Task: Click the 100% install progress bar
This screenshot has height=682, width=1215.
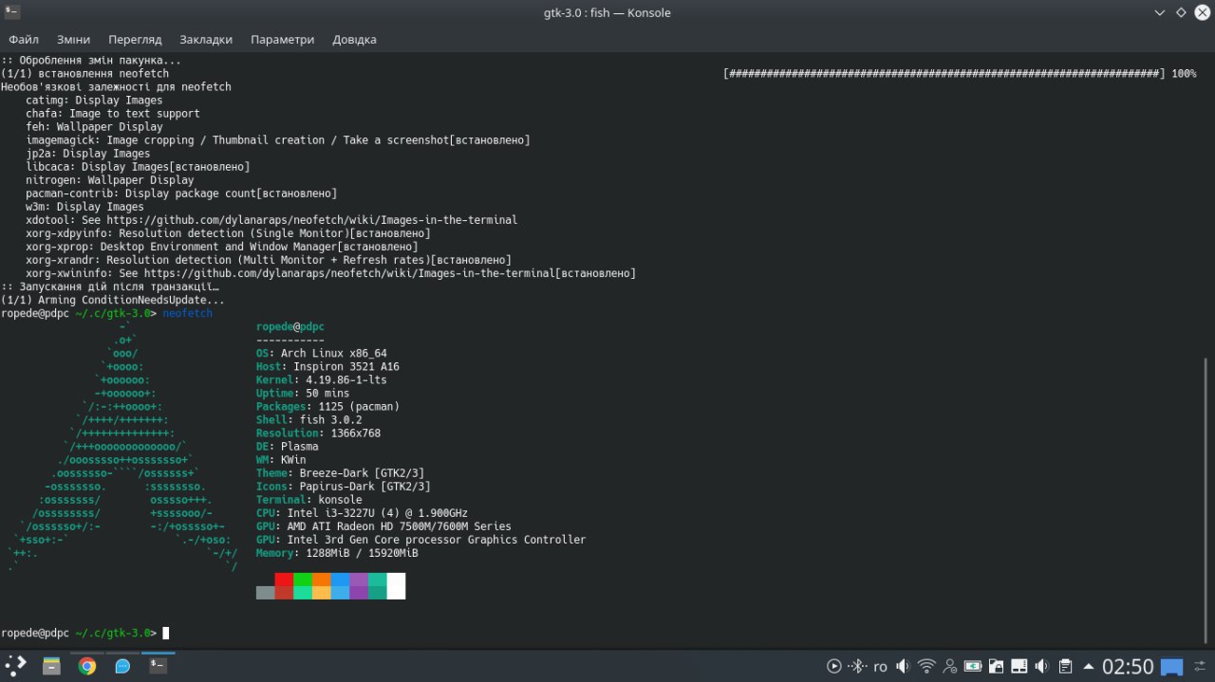Action: pos(960,73)
